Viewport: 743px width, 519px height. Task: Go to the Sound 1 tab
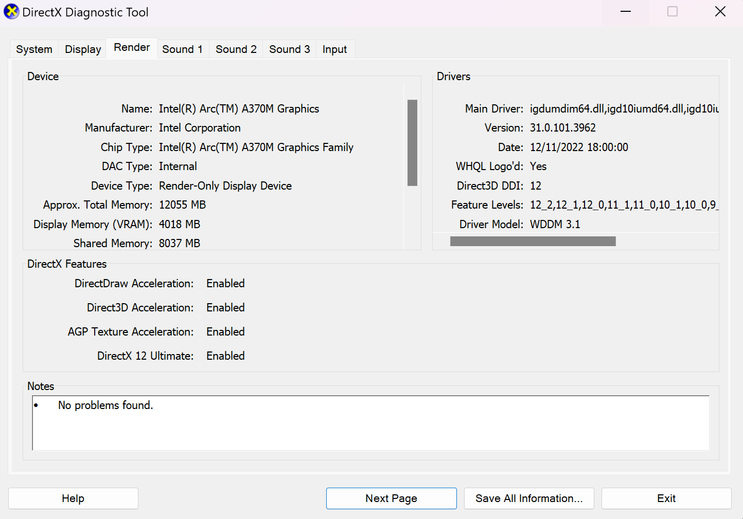182,49
